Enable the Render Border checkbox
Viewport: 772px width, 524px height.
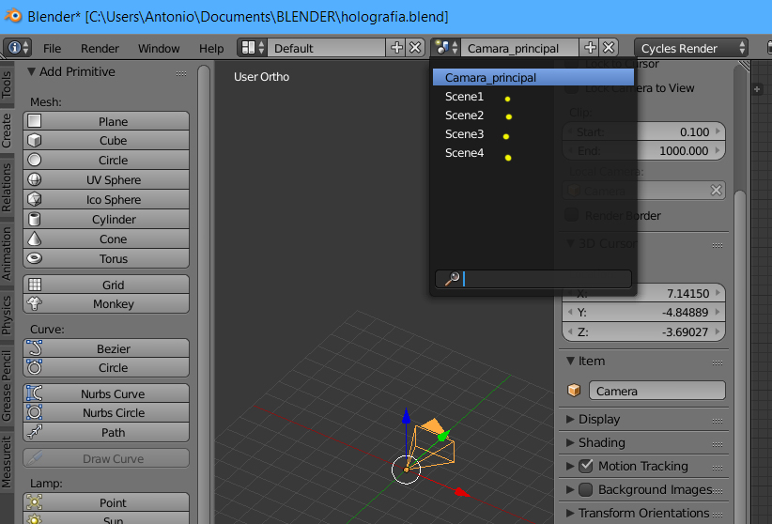click(x=572, y=215)
